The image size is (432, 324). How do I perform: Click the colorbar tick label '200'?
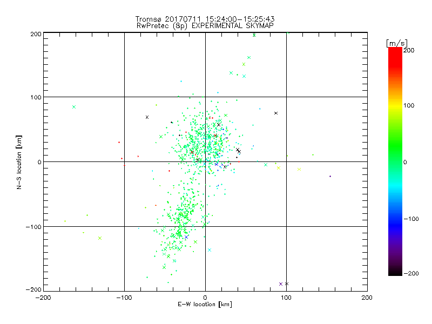point(409,50)
